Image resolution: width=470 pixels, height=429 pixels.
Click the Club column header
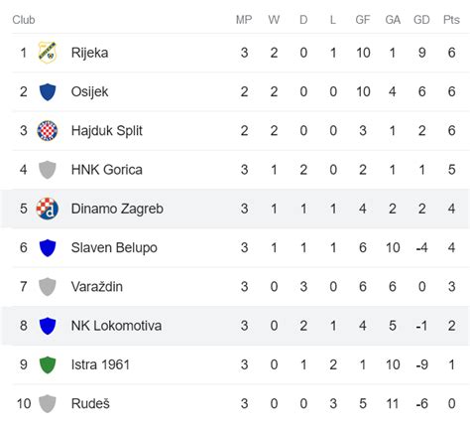[x=24, y=20]
